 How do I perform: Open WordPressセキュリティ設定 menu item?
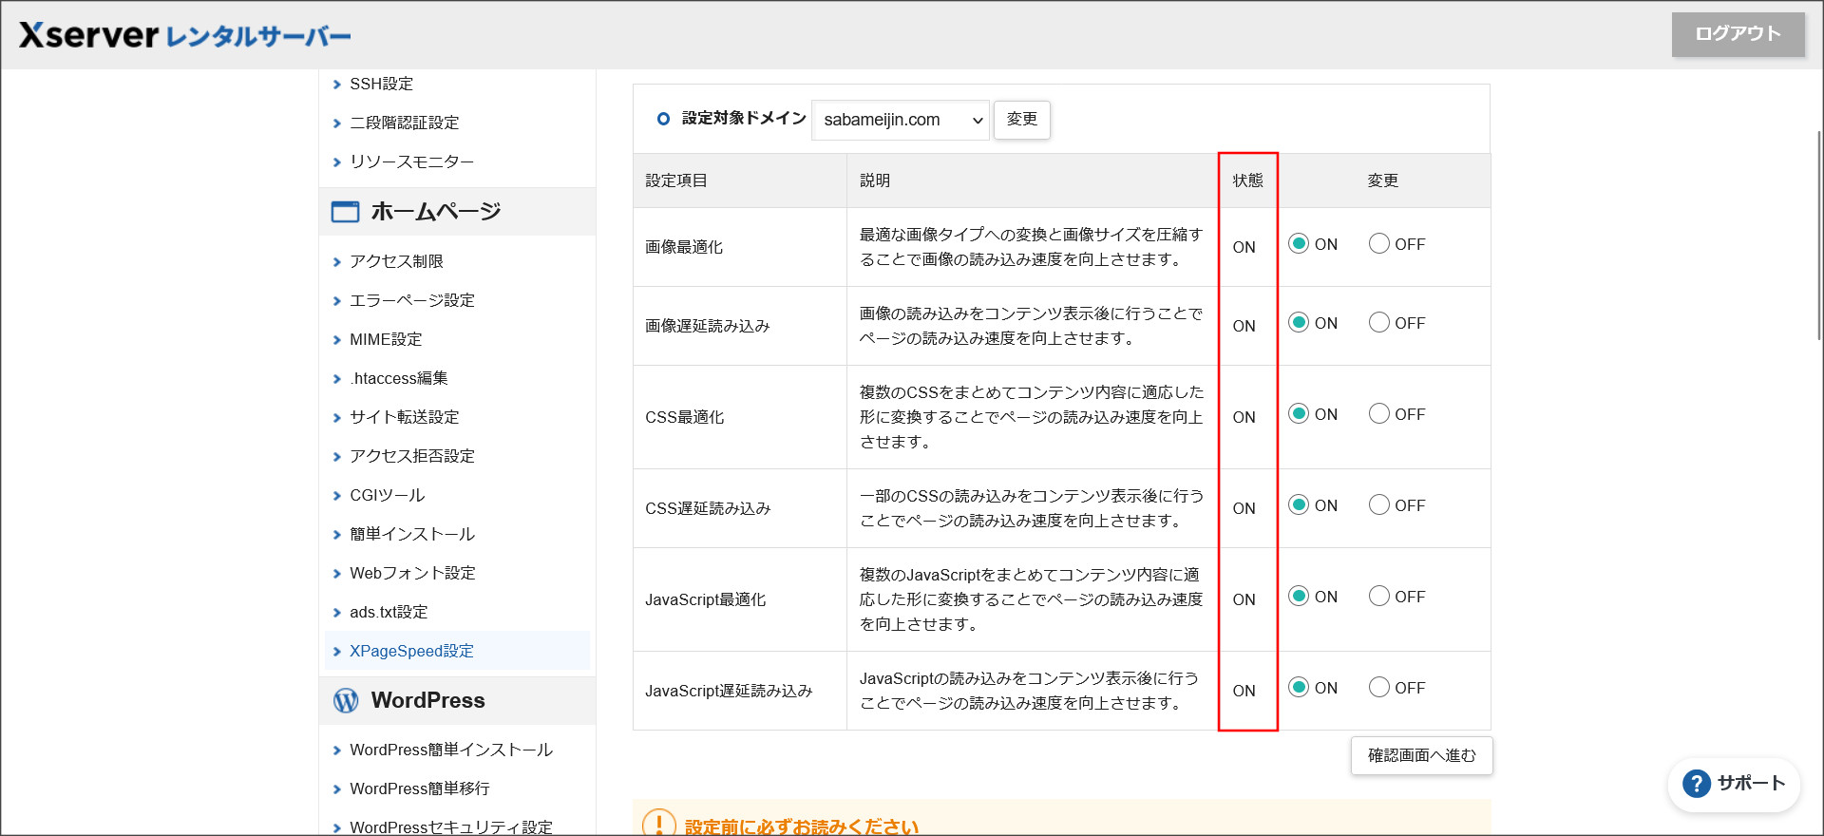451,826
